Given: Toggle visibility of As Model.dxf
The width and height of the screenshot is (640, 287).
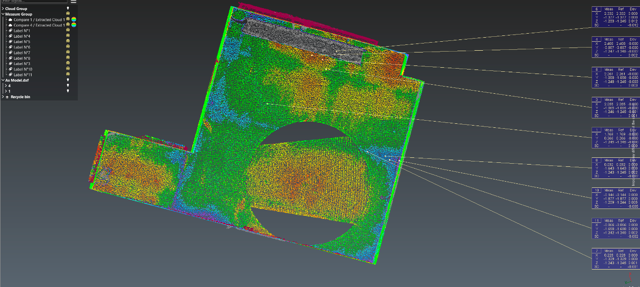Looking at the screenshot, I should coord(68,80).
